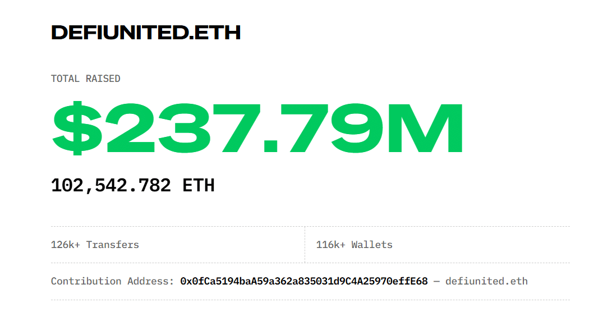Click the green $237.79M total figure
Screen dimensions: 603x312
point(257,129)
